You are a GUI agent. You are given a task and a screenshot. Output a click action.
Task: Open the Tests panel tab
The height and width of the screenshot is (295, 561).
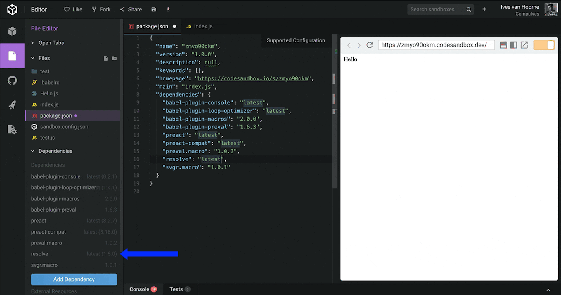click(176, 289)
